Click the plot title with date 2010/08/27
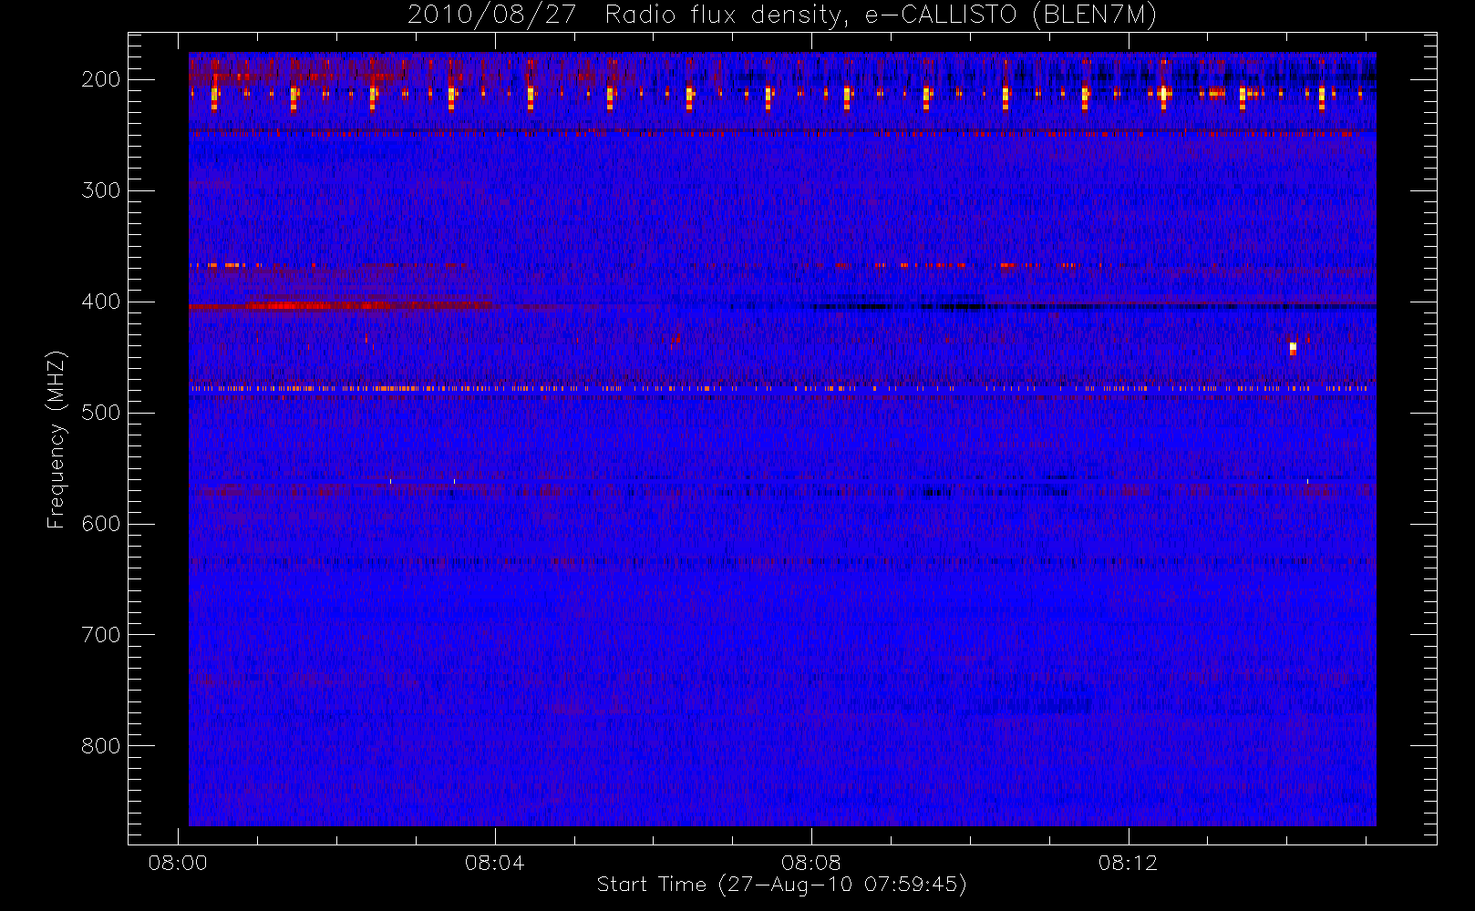The height and width of the screenshot is (911, 1475). (x=781, y=15)
